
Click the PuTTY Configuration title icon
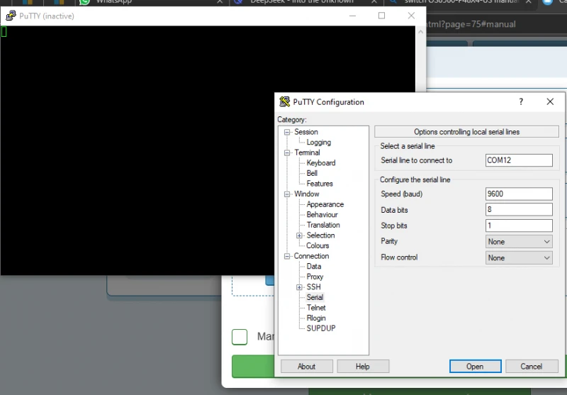[x=285, y=101]
